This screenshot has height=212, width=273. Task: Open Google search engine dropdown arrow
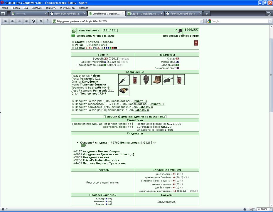270,21
